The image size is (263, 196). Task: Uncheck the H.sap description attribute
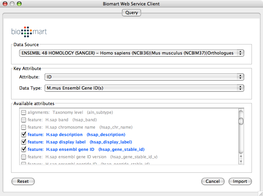(x=24, y=135)
